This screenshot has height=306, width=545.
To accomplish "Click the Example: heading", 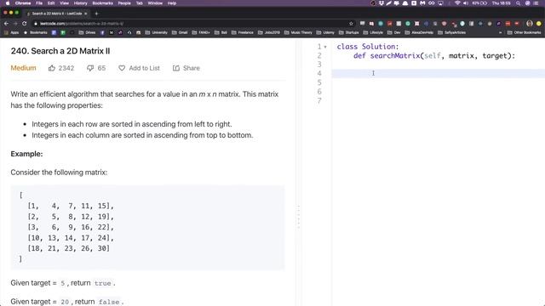I will pyautogui.click(x=26, y=154).
